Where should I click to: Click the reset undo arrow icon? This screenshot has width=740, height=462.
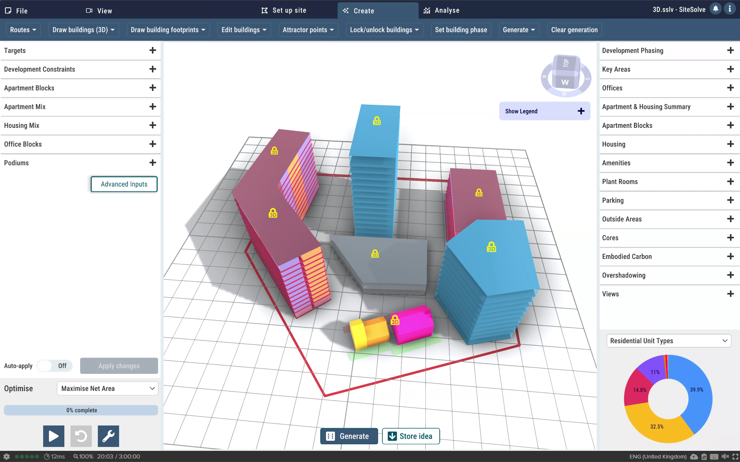(x=81, y=436)
